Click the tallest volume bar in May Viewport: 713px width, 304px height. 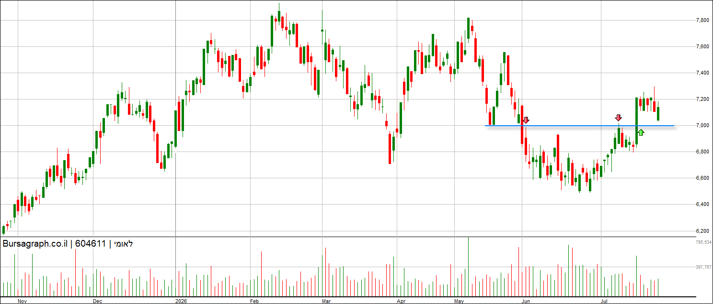click(x=468, y=266)
